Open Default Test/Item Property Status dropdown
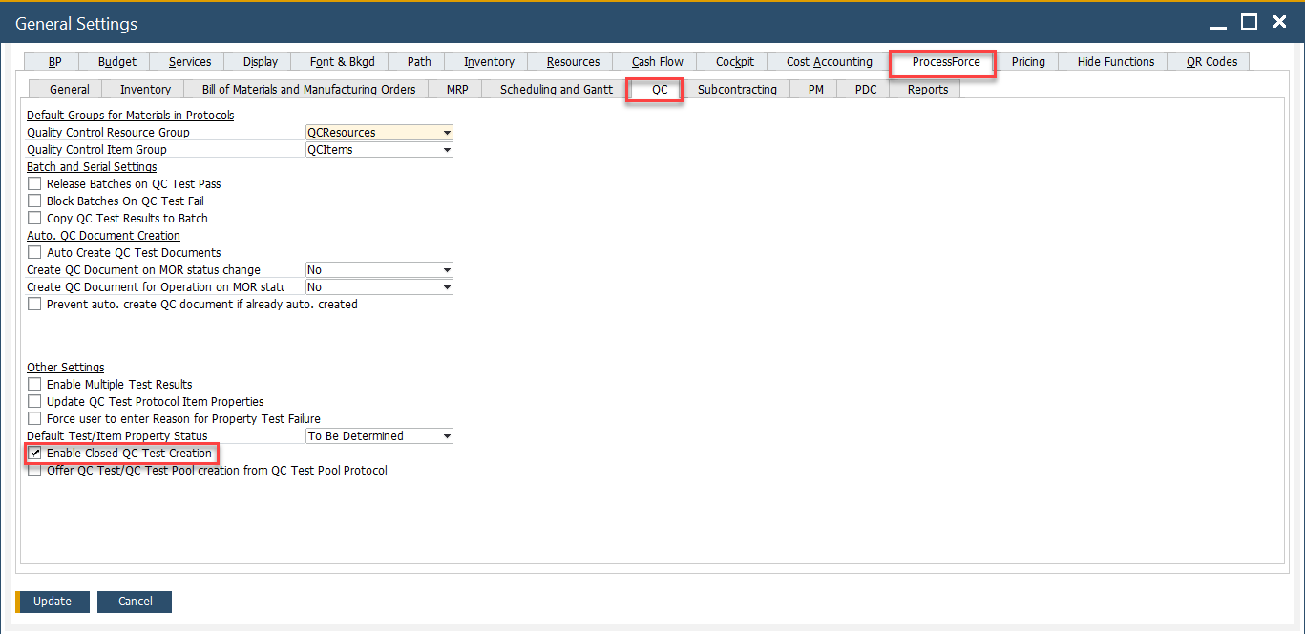The height and width of the screenshot is (634, 1305). coord(447,436)
